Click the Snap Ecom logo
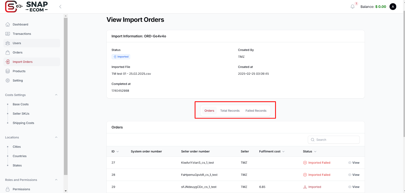 pyautogui.click(x=26, y=7)
